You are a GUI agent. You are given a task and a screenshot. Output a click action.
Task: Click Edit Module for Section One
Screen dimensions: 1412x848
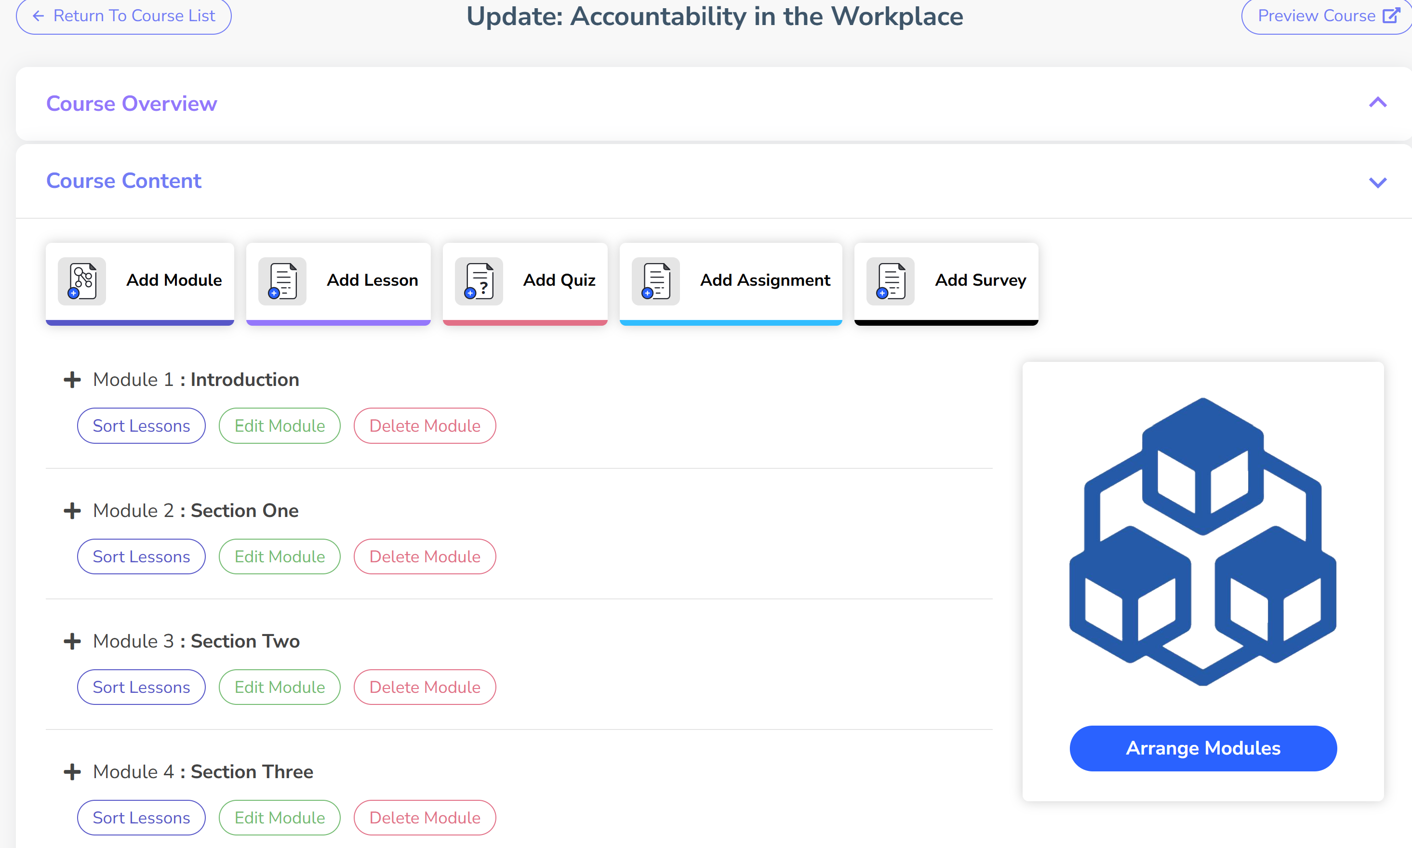[x=280, y=556]
